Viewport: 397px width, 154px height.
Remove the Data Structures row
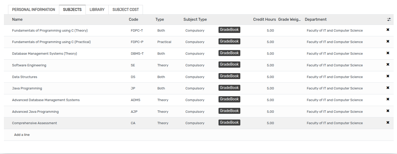pos(388,76)
